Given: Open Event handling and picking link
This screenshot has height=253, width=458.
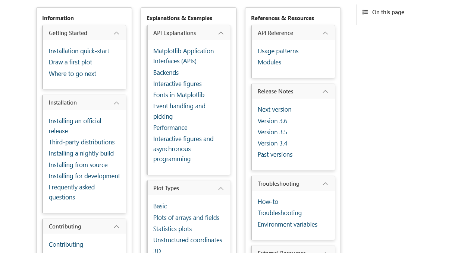Looking at the screenshot, I should (x=179, y=111).
